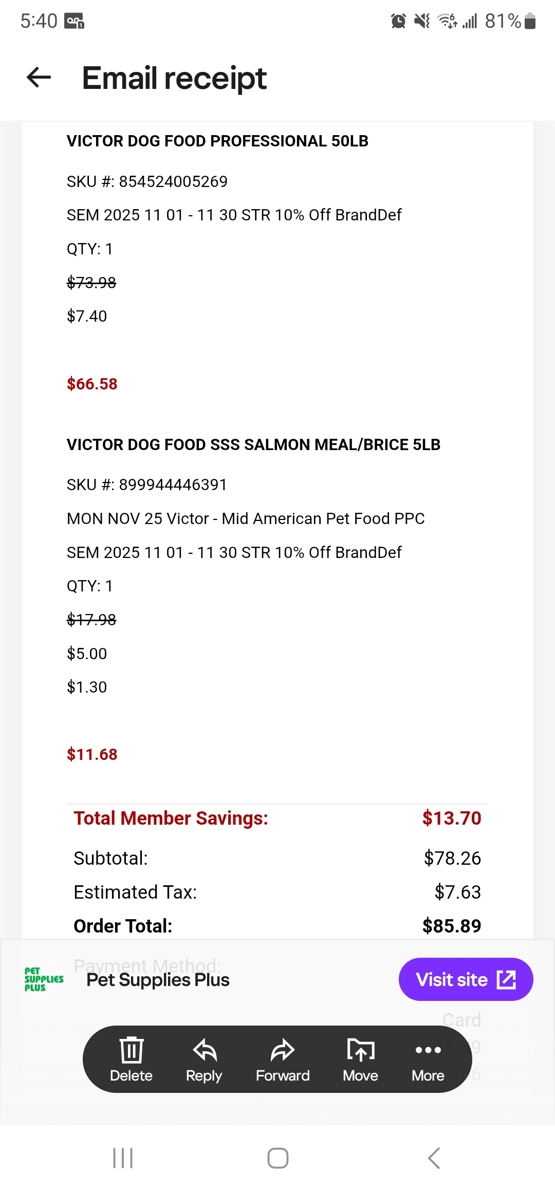Move the email to another folder
Screen dimensions: 555x1190
[360, 1059]
